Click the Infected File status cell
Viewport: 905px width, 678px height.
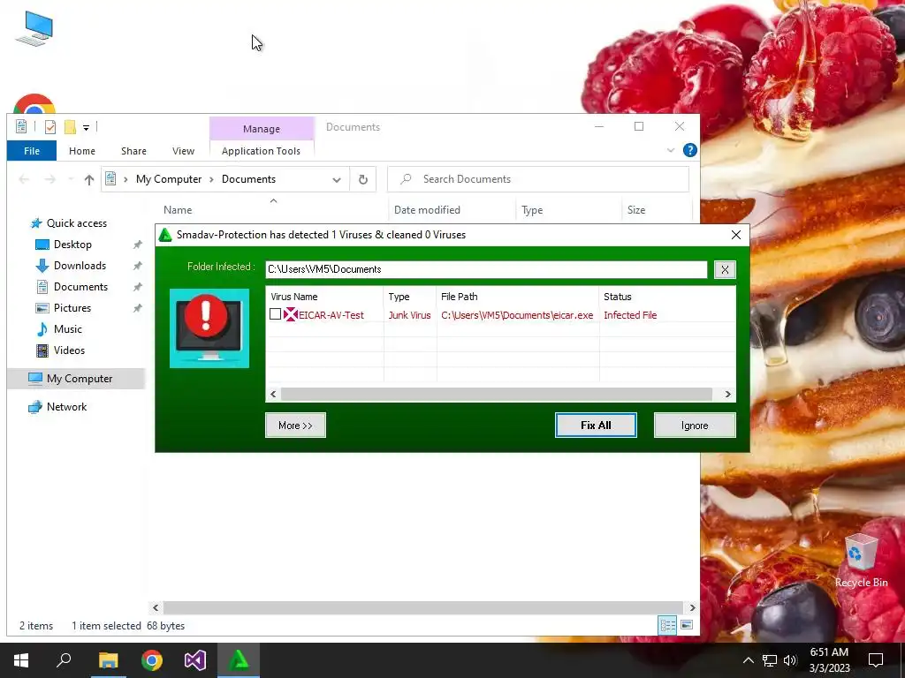[x=630, y=315]
